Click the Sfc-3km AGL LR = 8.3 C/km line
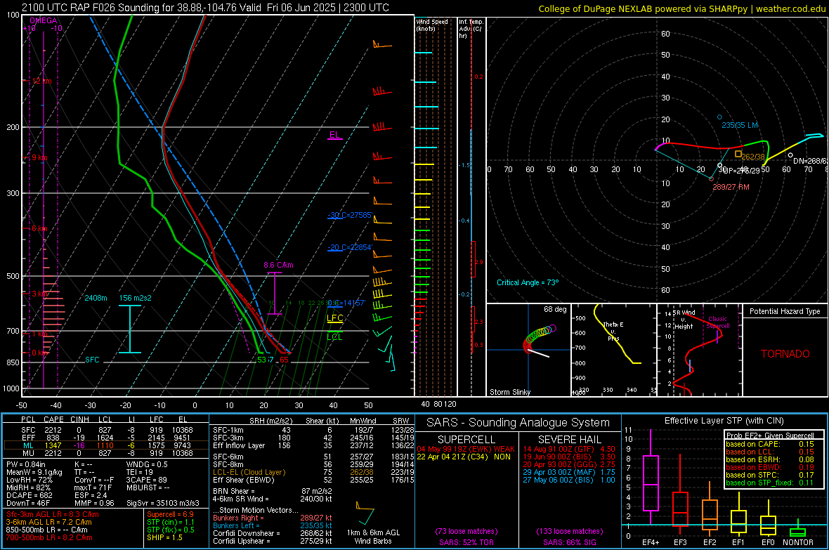This screenshot has height=550, width=829. coord(53,514)
